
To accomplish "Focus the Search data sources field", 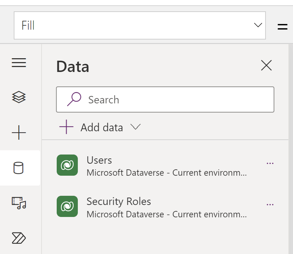I will click(x=176, y=99).
